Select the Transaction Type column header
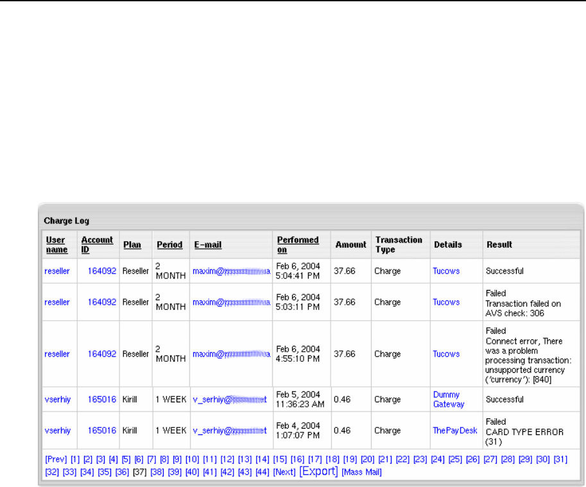 coord(399,244)
